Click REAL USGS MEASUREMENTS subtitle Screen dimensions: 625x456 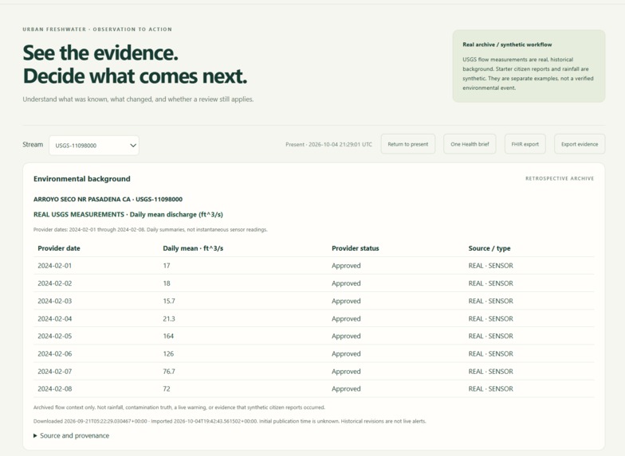pyautogui.click(x=128, y=215)
